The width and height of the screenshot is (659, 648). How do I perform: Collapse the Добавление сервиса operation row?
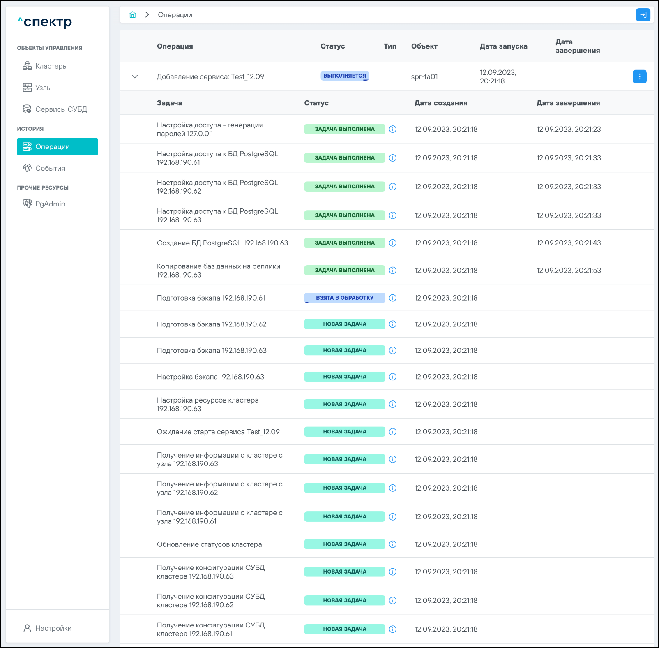click(135, 76)
